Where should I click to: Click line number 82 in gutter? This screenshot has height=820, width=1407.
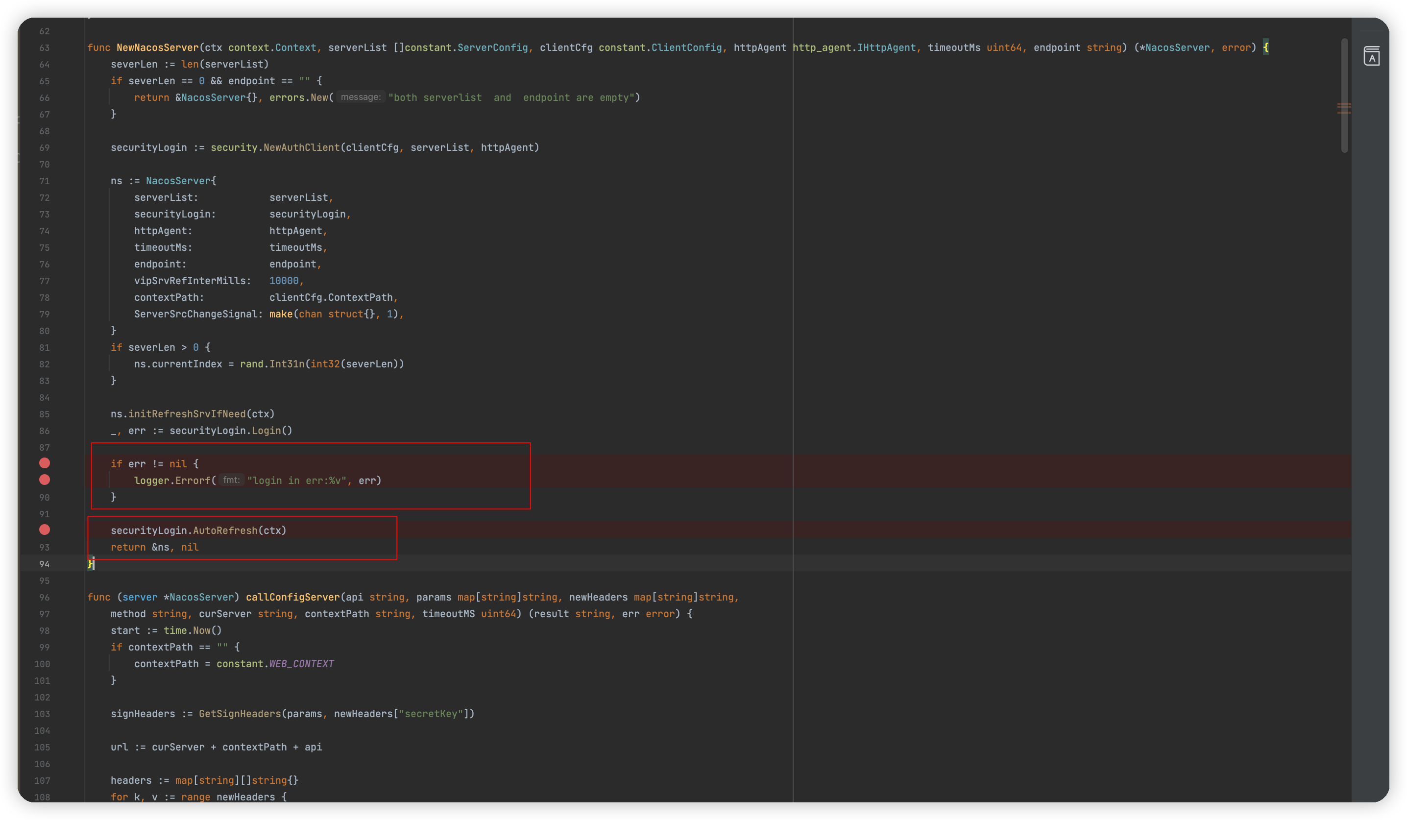[44, 364]
